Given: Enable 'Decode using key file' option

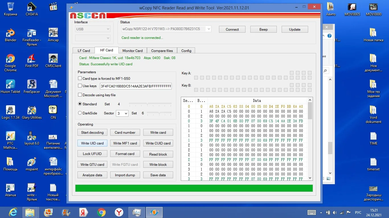Looking at the screenshot, I should 80,95.
